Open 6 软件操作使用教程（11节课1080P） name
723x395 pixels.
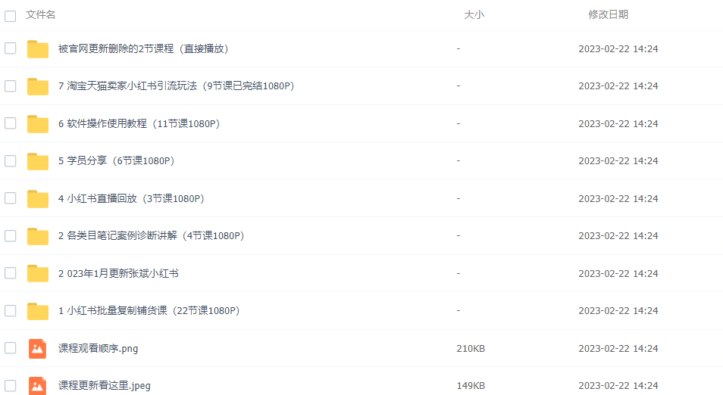[139, 124]
